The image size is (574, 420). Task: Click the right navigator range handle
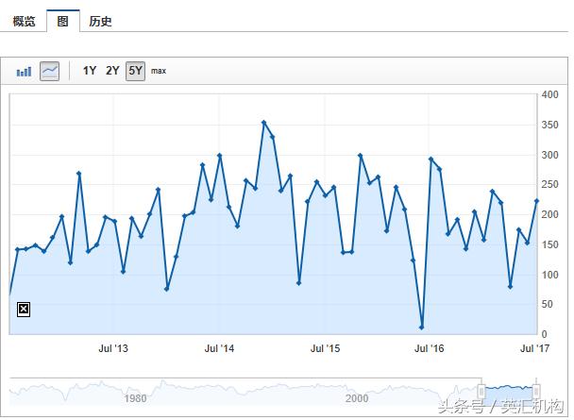536,390
